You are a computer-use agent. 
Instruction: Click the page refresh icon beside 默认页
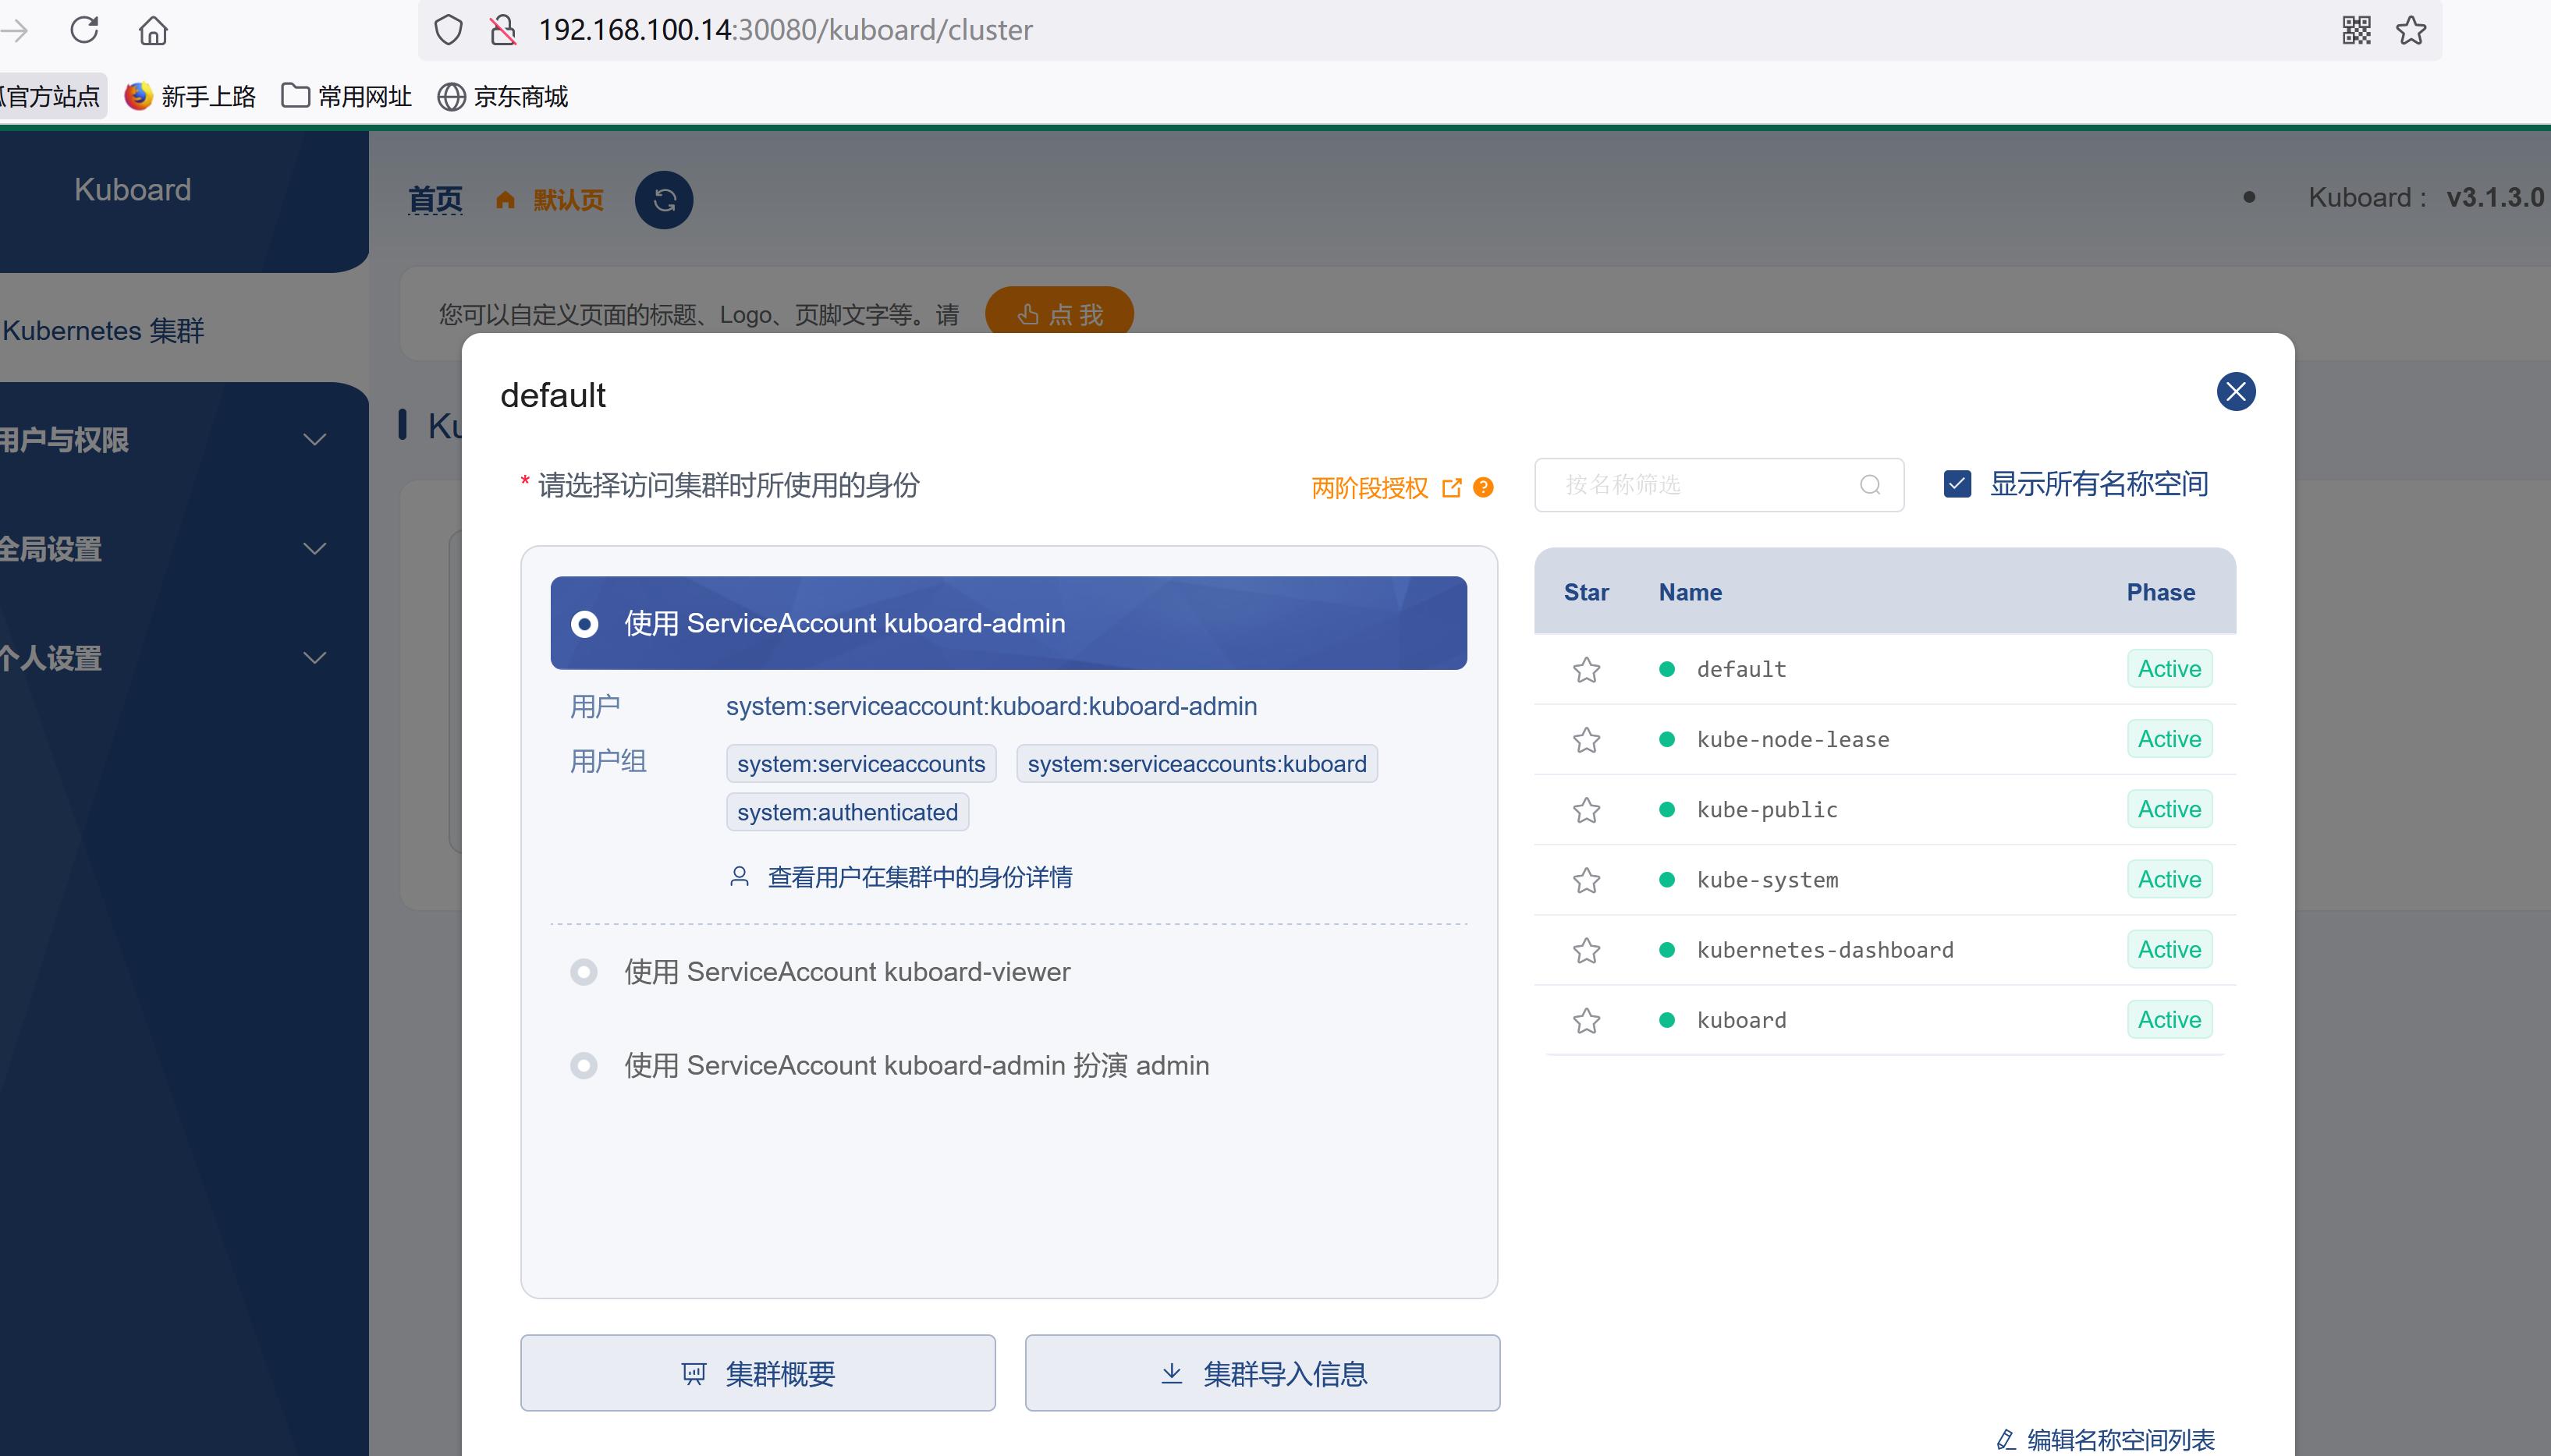[663, 199]
